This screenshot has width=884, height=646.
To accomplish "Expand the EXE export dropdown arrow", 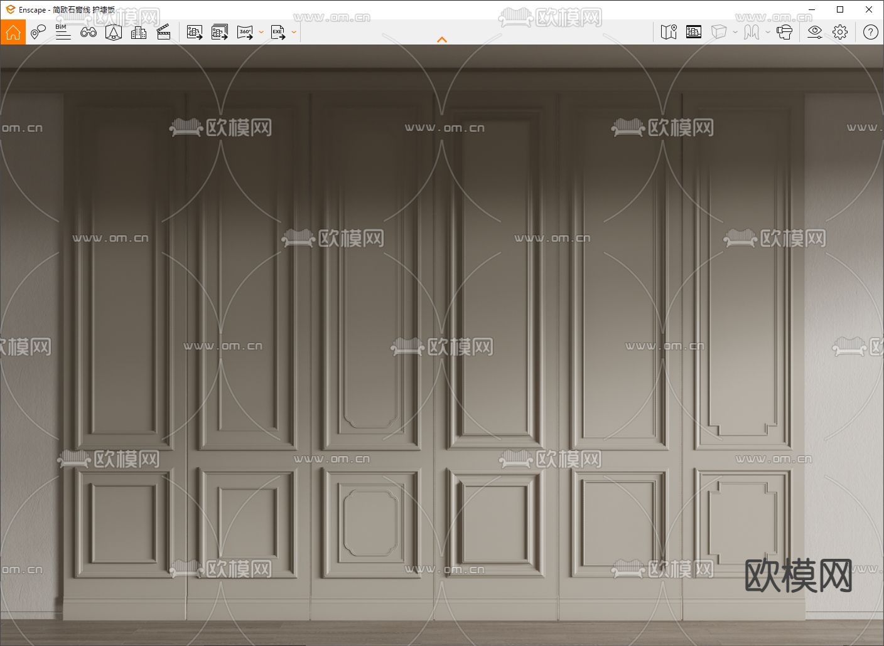I will pos(294,32).
